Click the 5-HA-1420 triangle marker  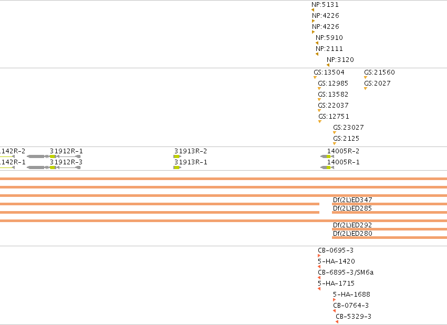[319, 267]
